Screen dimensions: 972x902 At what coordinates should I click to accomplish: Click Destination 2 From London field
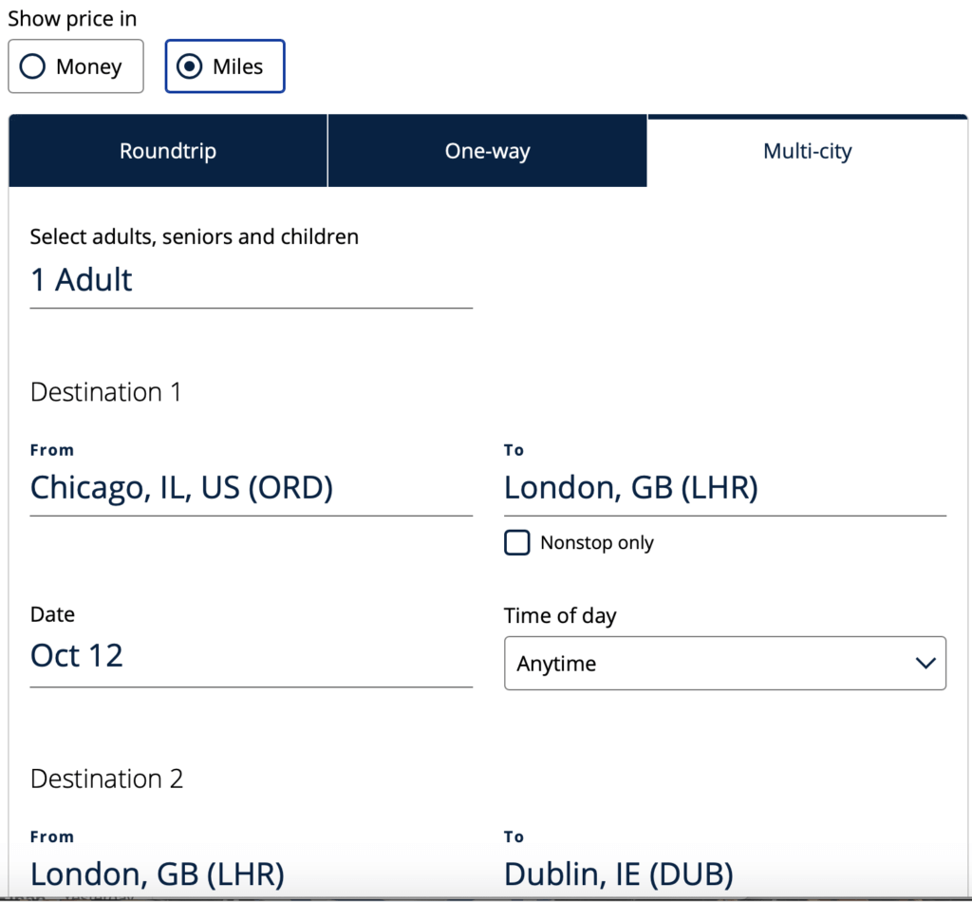click(x=251, y=874)
